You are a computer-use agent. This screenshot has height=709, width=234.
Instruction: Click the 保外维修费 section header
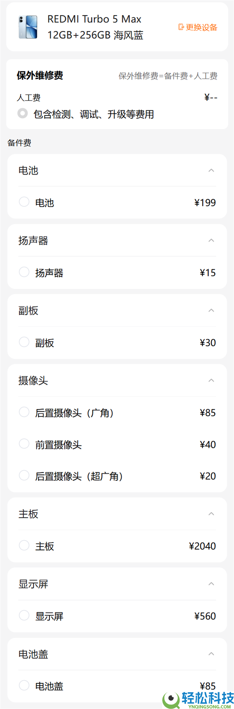[x=41, y=76]
